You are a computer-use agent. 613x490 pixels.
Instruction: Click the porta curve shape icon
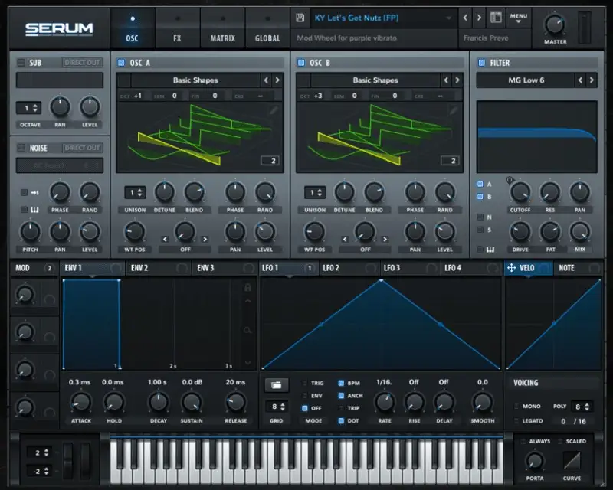pos(572,461)
